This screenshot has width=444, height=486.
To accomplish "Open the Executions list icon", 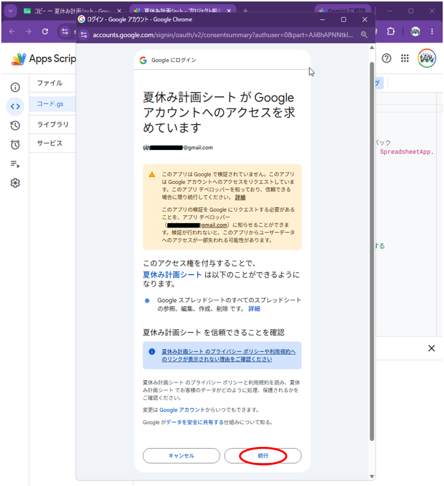I will pyautogui.click(x=15, y=163).
